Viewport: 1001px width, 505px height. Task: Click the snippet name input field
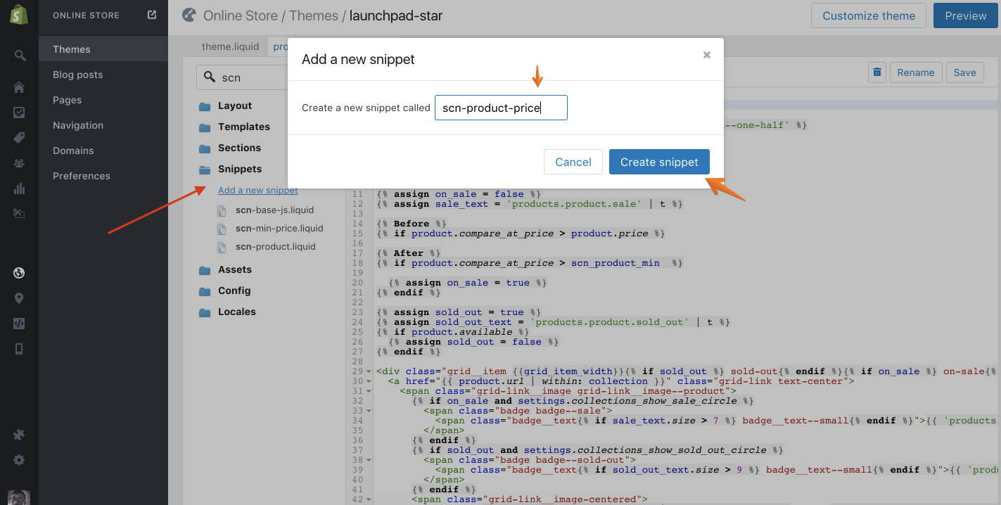point(501,107)
